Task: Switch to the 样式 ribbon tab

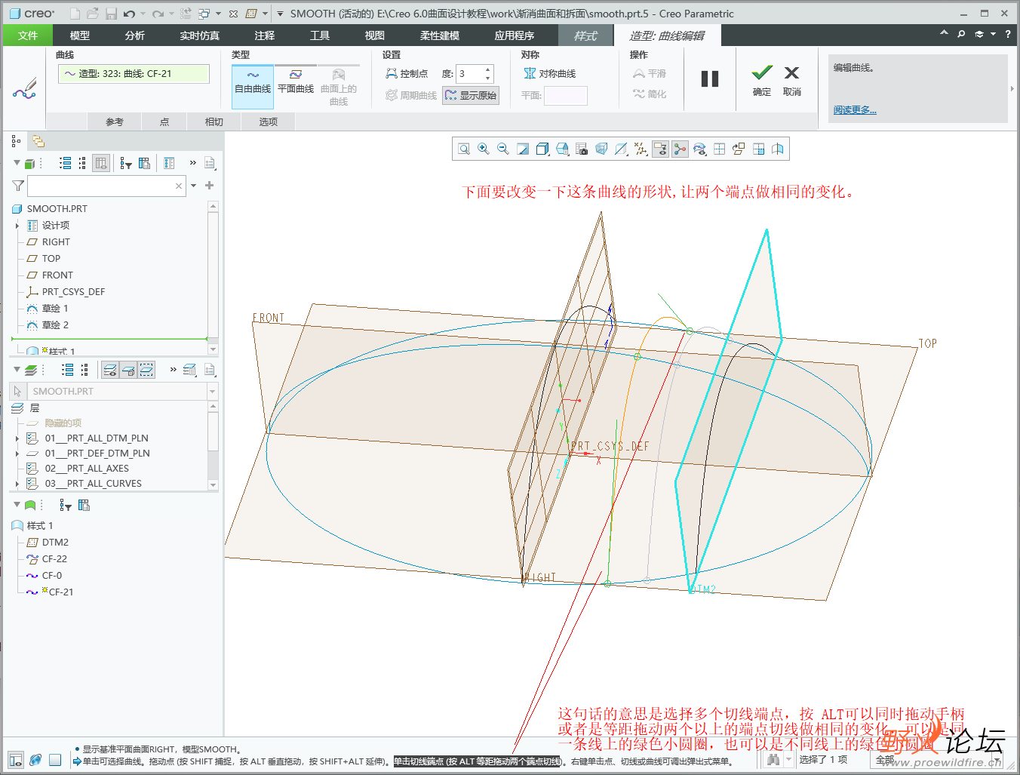Action: point(585,35)
